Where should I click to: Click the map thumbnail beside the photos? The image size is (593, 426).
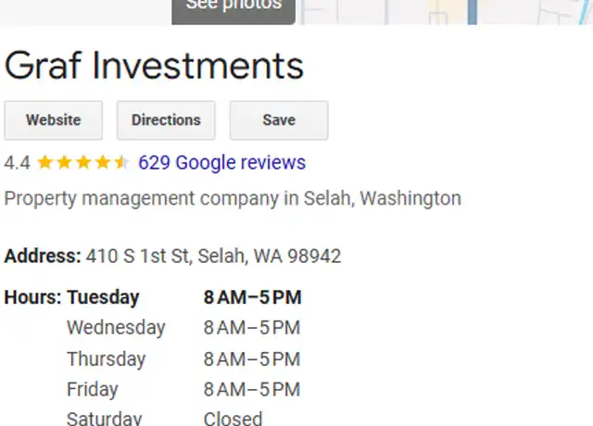pos(447,12)
